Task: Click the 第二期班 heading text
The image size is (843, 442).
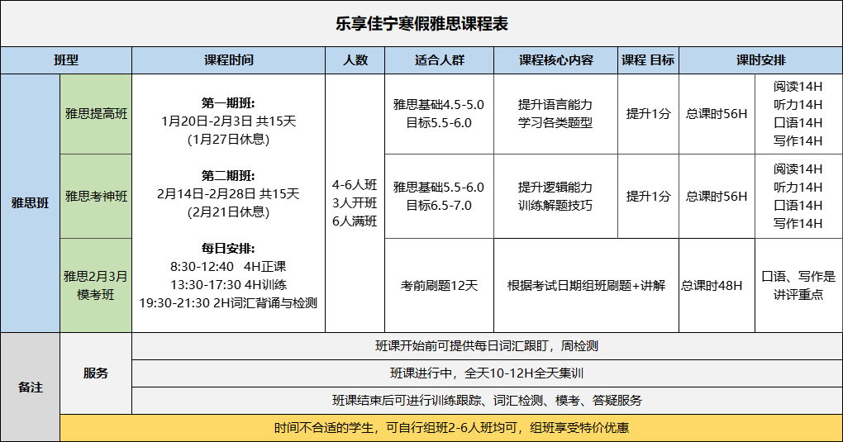Action: click(228, 176)
